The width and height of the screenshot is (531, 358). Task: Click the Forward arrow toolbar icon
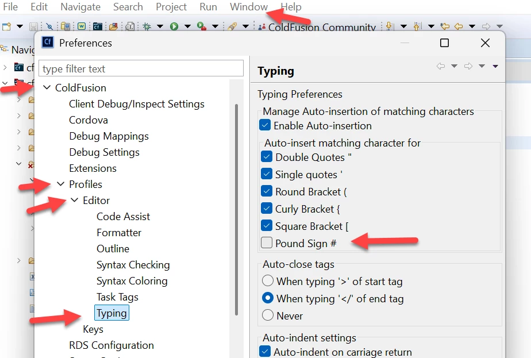(486, 26)
